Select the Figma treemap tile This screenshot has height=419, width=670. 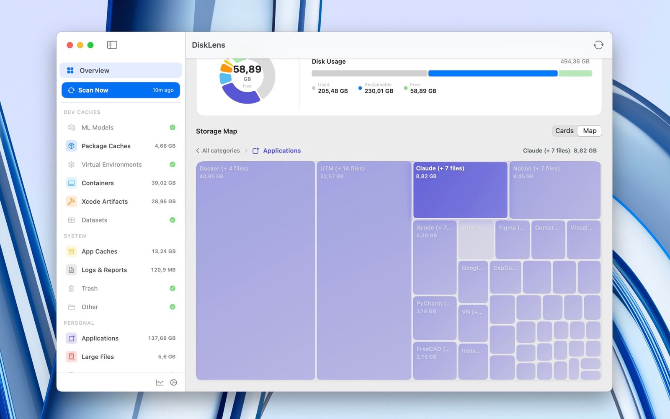pyautogui.click(x=512, y=240)
